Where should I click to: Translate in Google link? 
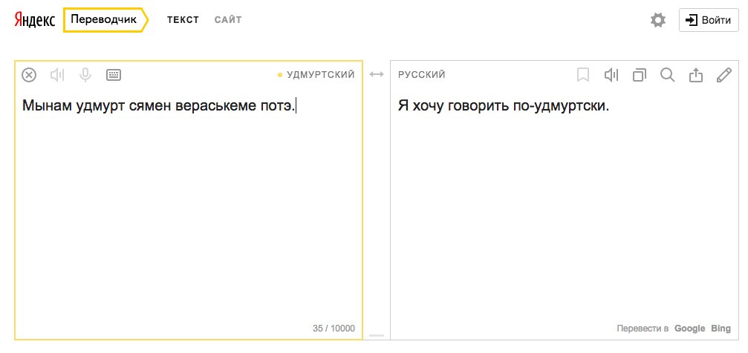[690, 329]
